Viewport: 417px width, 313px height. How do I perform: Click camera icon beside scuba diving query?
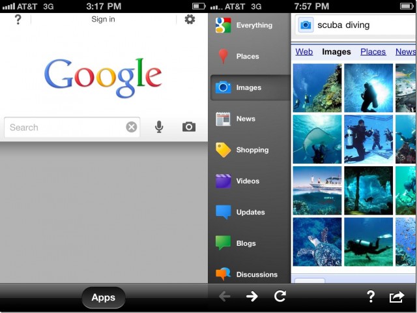click(x=306, y=25)
